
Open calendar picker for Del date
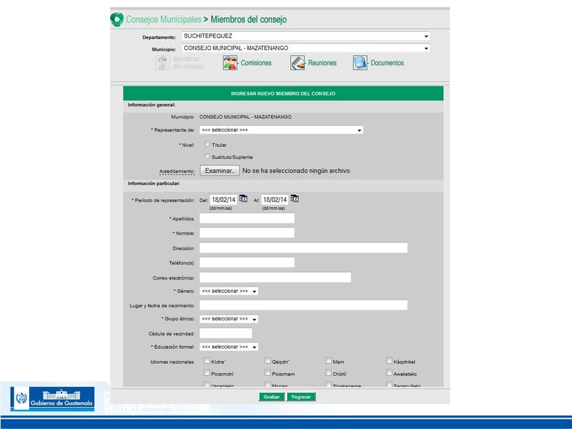coord(243,199)
